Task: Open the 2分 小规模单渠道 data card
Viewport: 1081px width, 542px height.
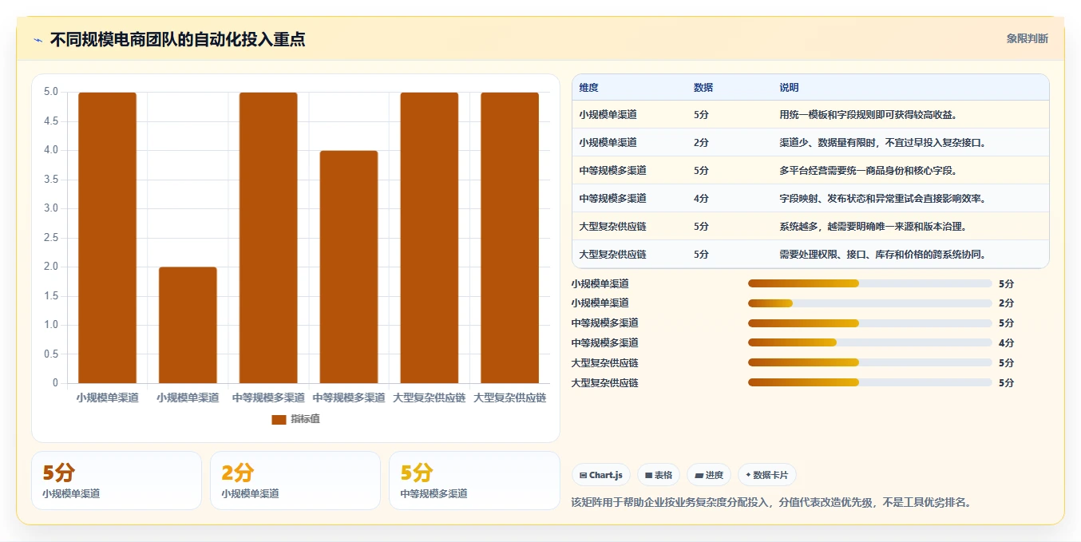Action: tap(295, 481)
